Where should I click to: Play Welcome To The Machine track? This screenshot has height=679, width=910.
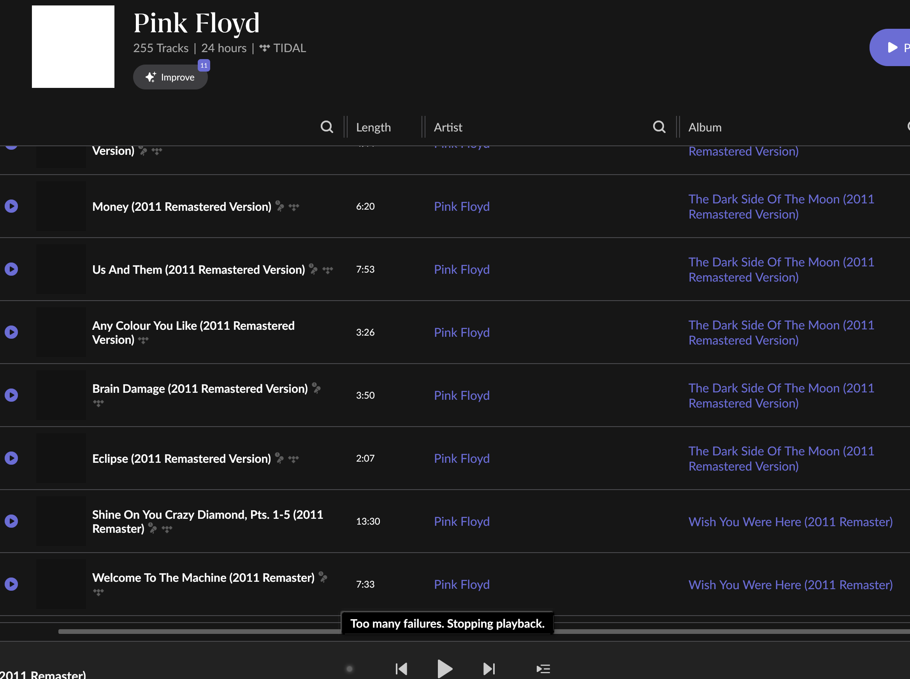pos(12,584)
